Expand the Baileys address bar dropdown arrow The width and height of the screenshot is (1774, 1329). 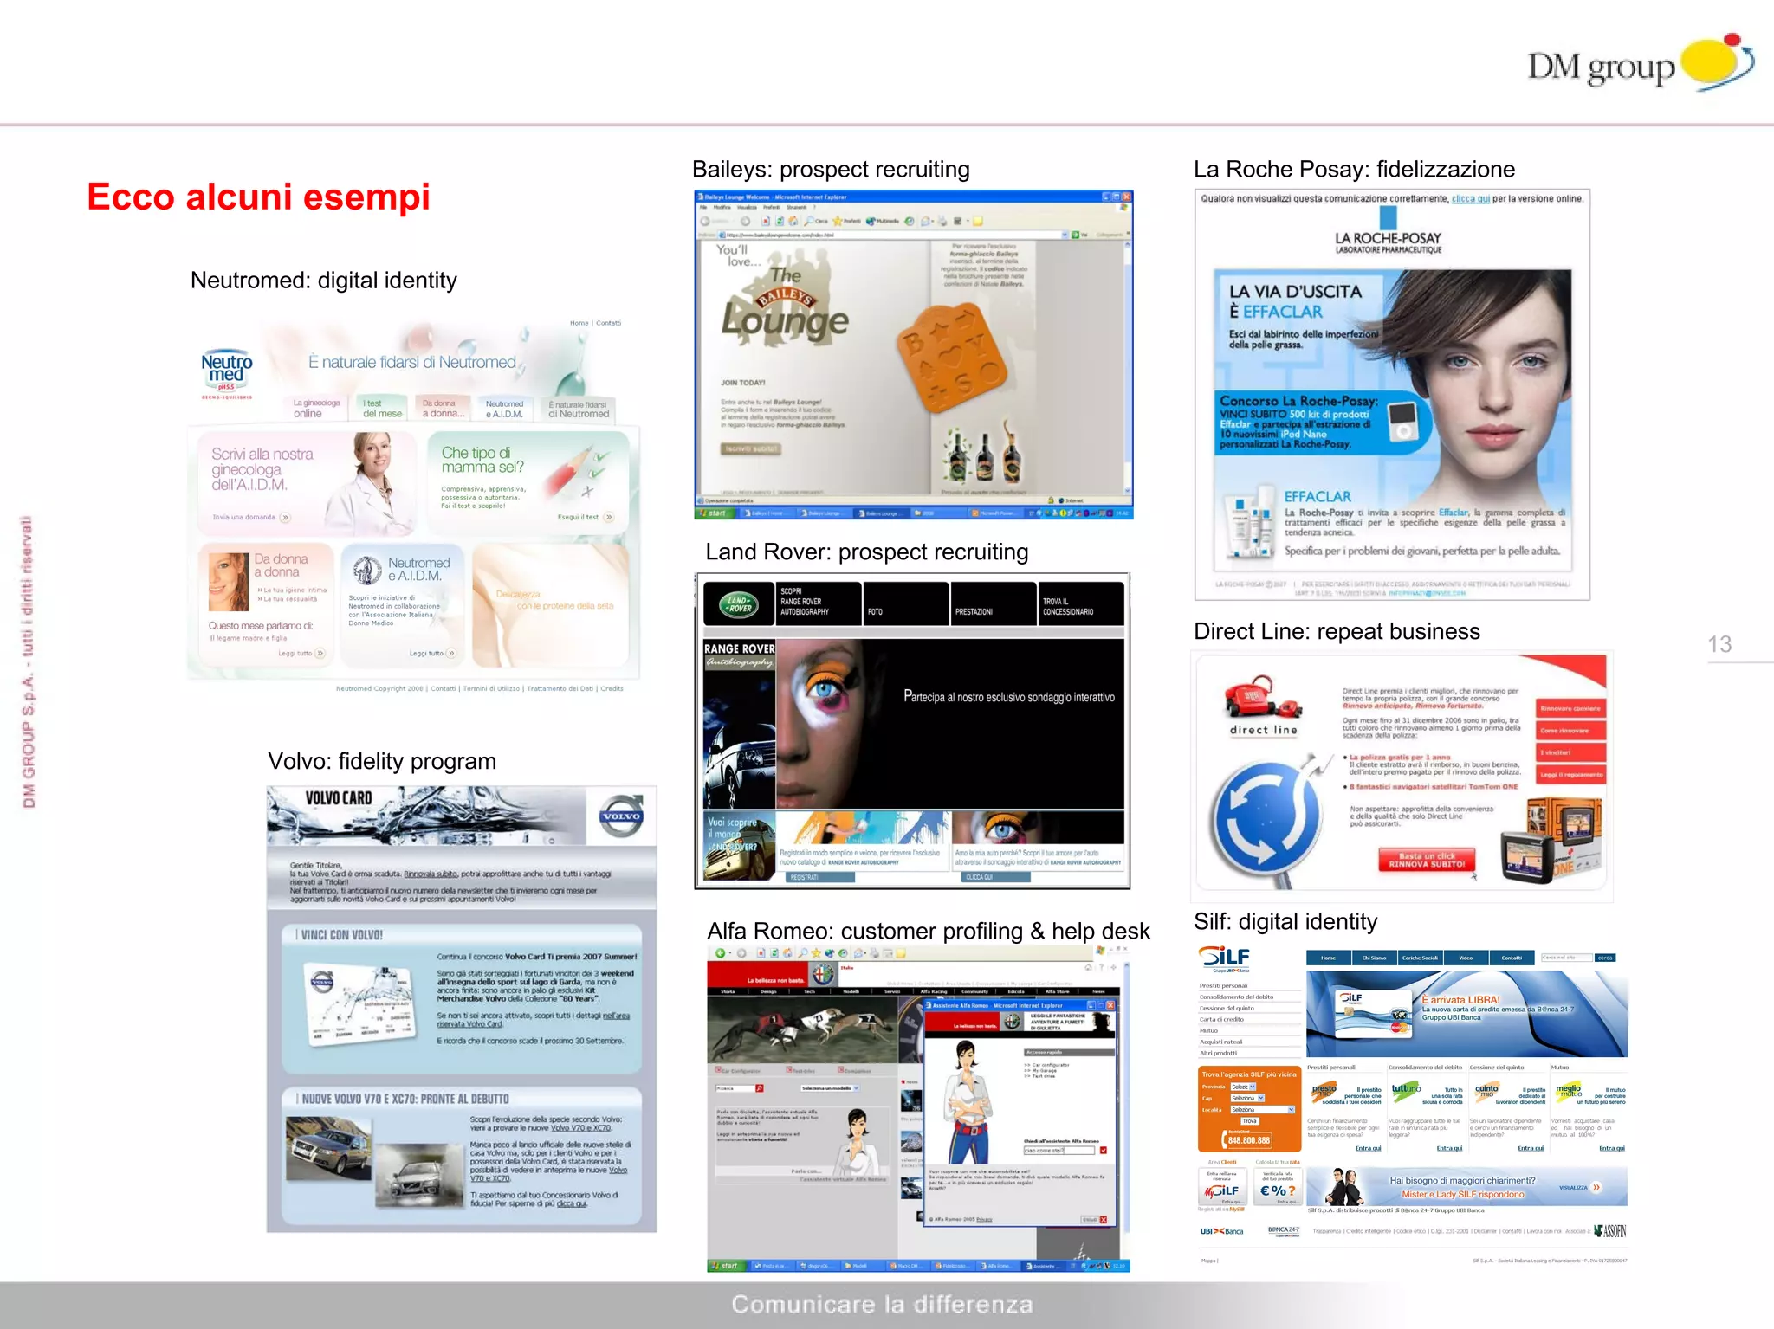point(1065,235)
